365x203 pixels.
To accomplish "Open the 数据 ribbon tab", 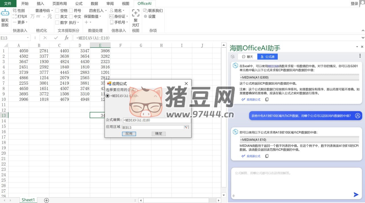I will (x=94, y=3).
